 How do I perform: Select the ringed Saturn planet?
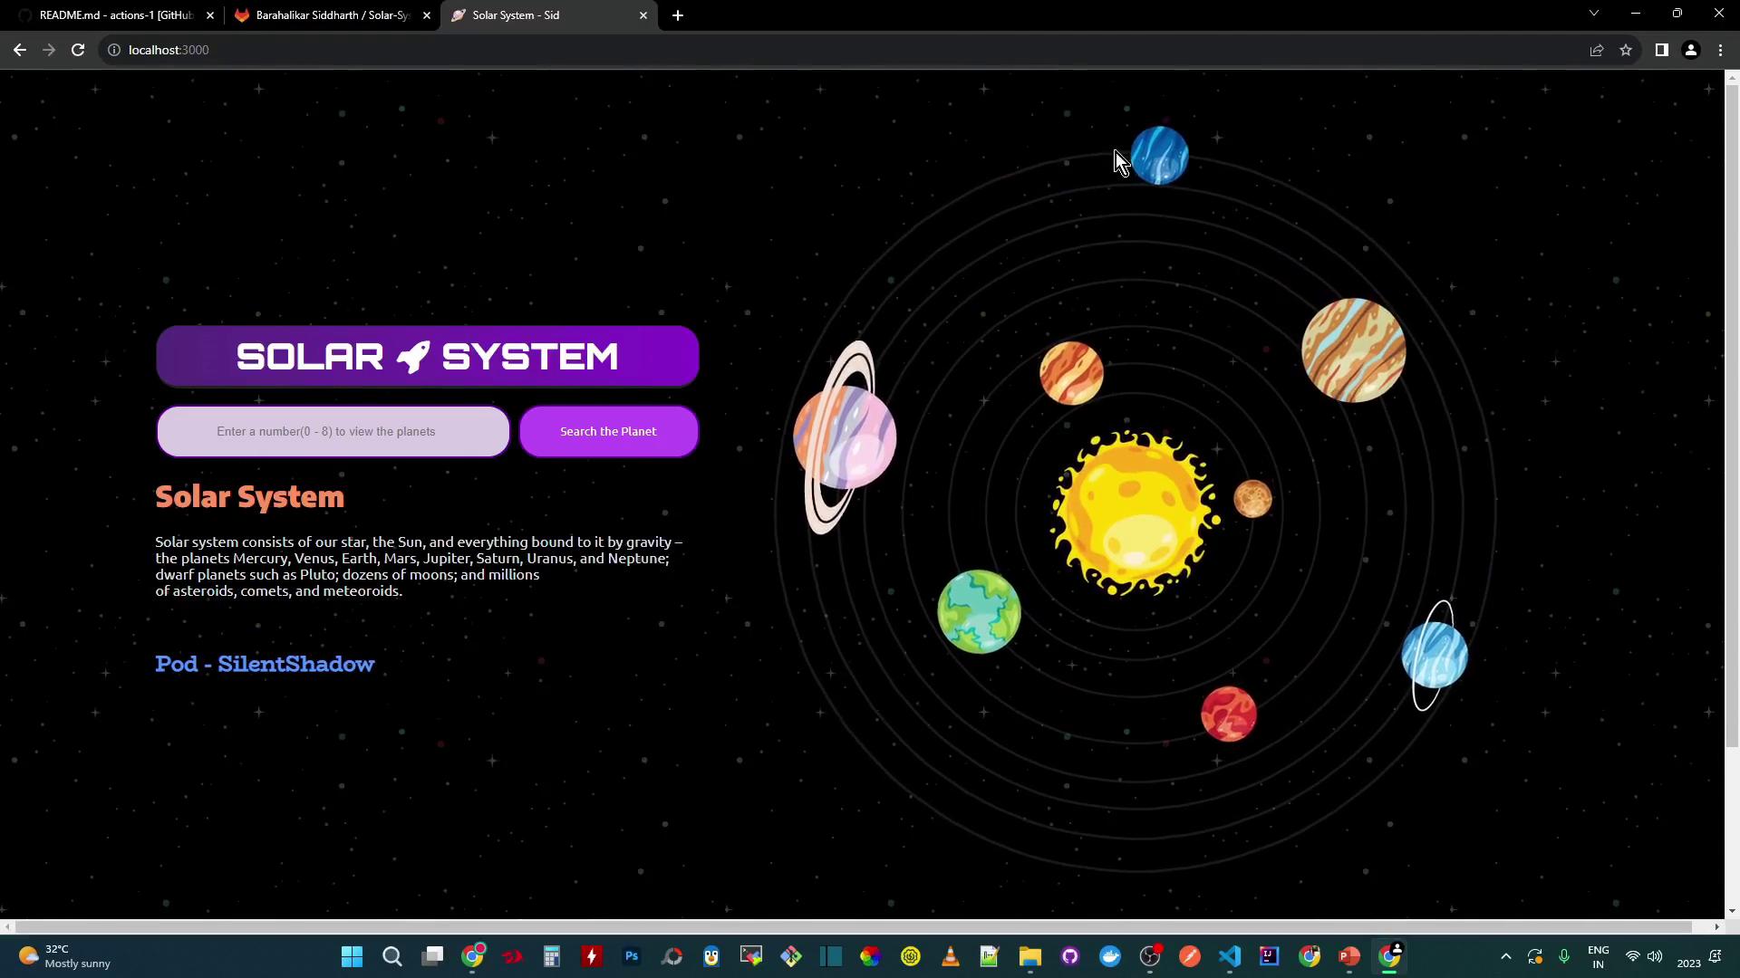(845, 438)
